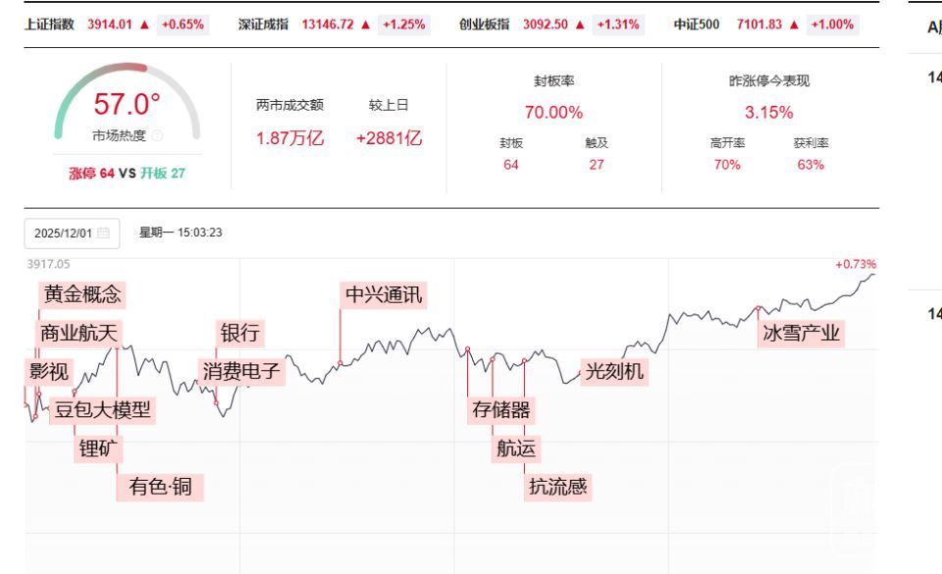Open the 2025/12/01 date picker
Image resolution: width=942 pixels, height=574 pixels.
(67, 235)
